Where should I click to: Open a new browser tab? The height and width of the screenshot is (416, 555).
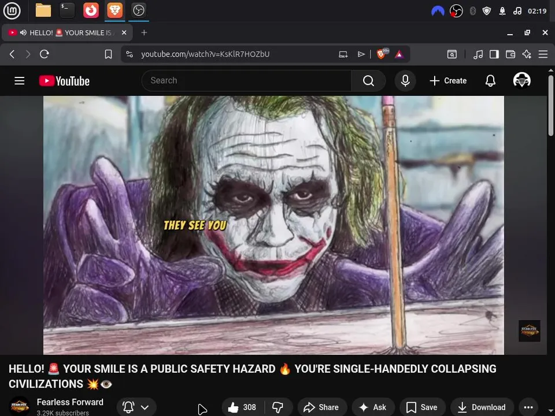click(144, 32)
